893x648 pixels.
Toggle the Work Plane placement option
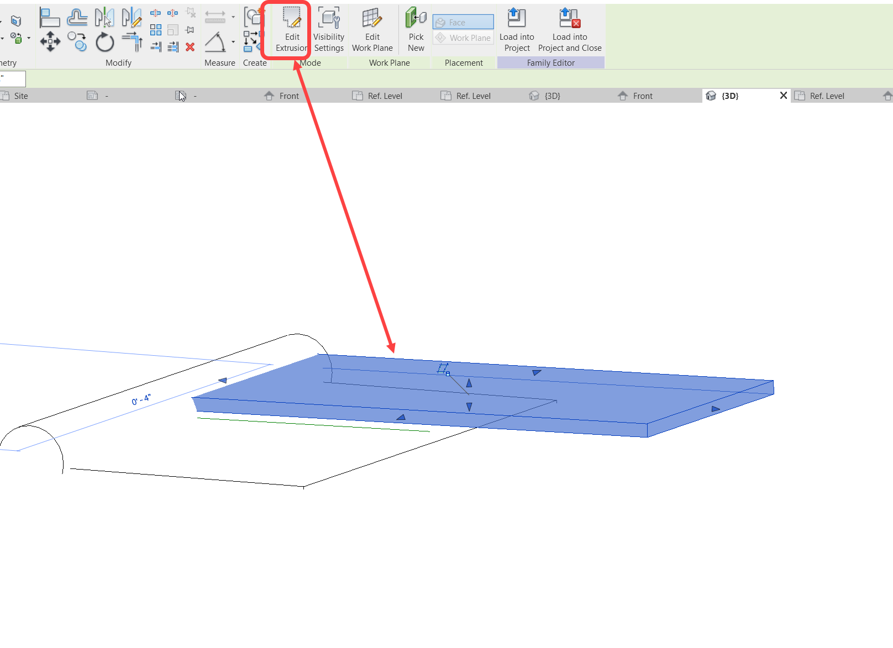point(463,38)
